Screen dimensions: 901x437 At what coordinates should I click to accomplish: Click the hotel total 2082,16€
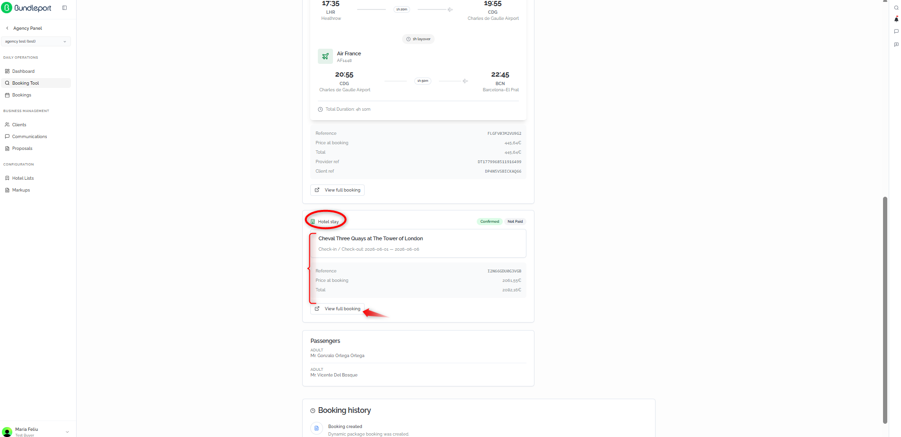click(x=512, y=290)
